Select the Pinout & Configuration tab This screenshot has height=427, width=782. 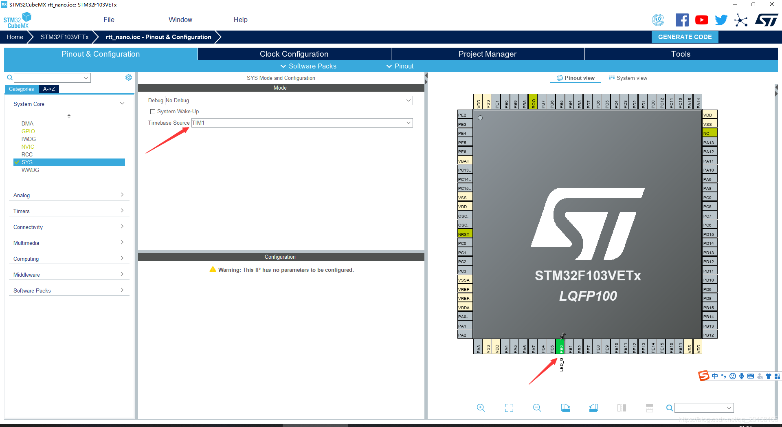[101, 54]
